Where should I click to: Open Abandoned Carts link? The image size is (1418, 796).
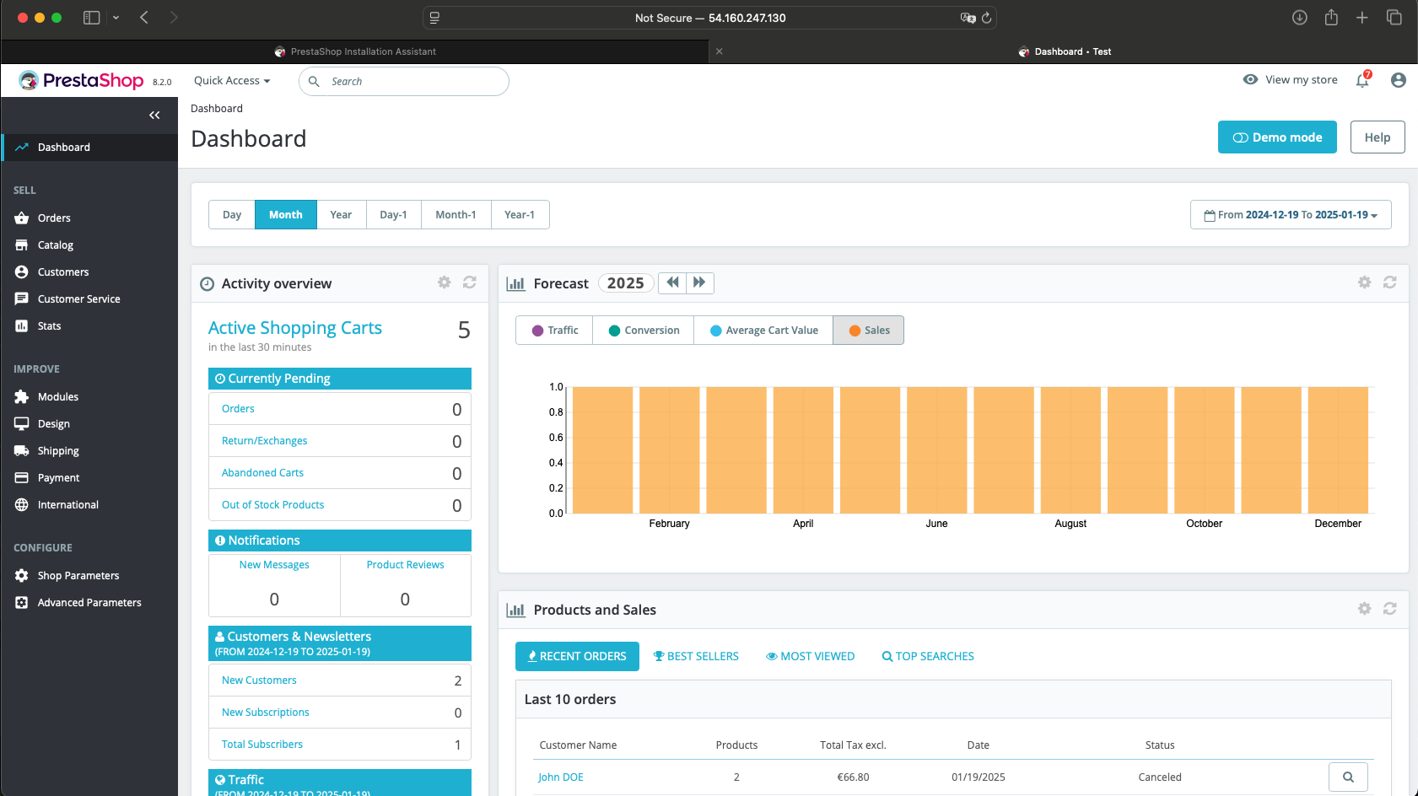(x=262, y=473)
